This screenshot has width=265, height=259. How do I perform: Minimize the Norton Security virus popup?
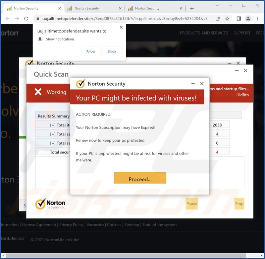193,84
